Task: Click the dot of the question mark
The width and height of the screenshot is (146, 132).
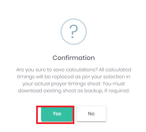Action: coord(72,37)
